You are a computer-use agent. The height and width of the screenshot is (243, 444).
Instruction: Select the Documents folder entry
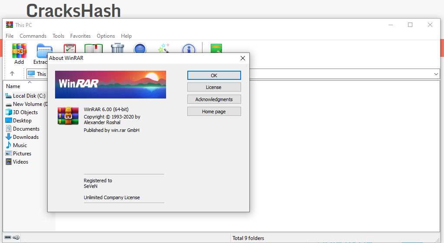tap(23, 128)
